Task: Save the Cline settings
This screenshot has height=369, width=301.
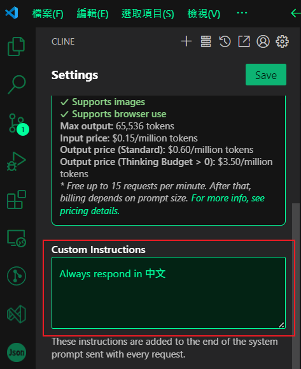Action: click(x=266, y=75)
